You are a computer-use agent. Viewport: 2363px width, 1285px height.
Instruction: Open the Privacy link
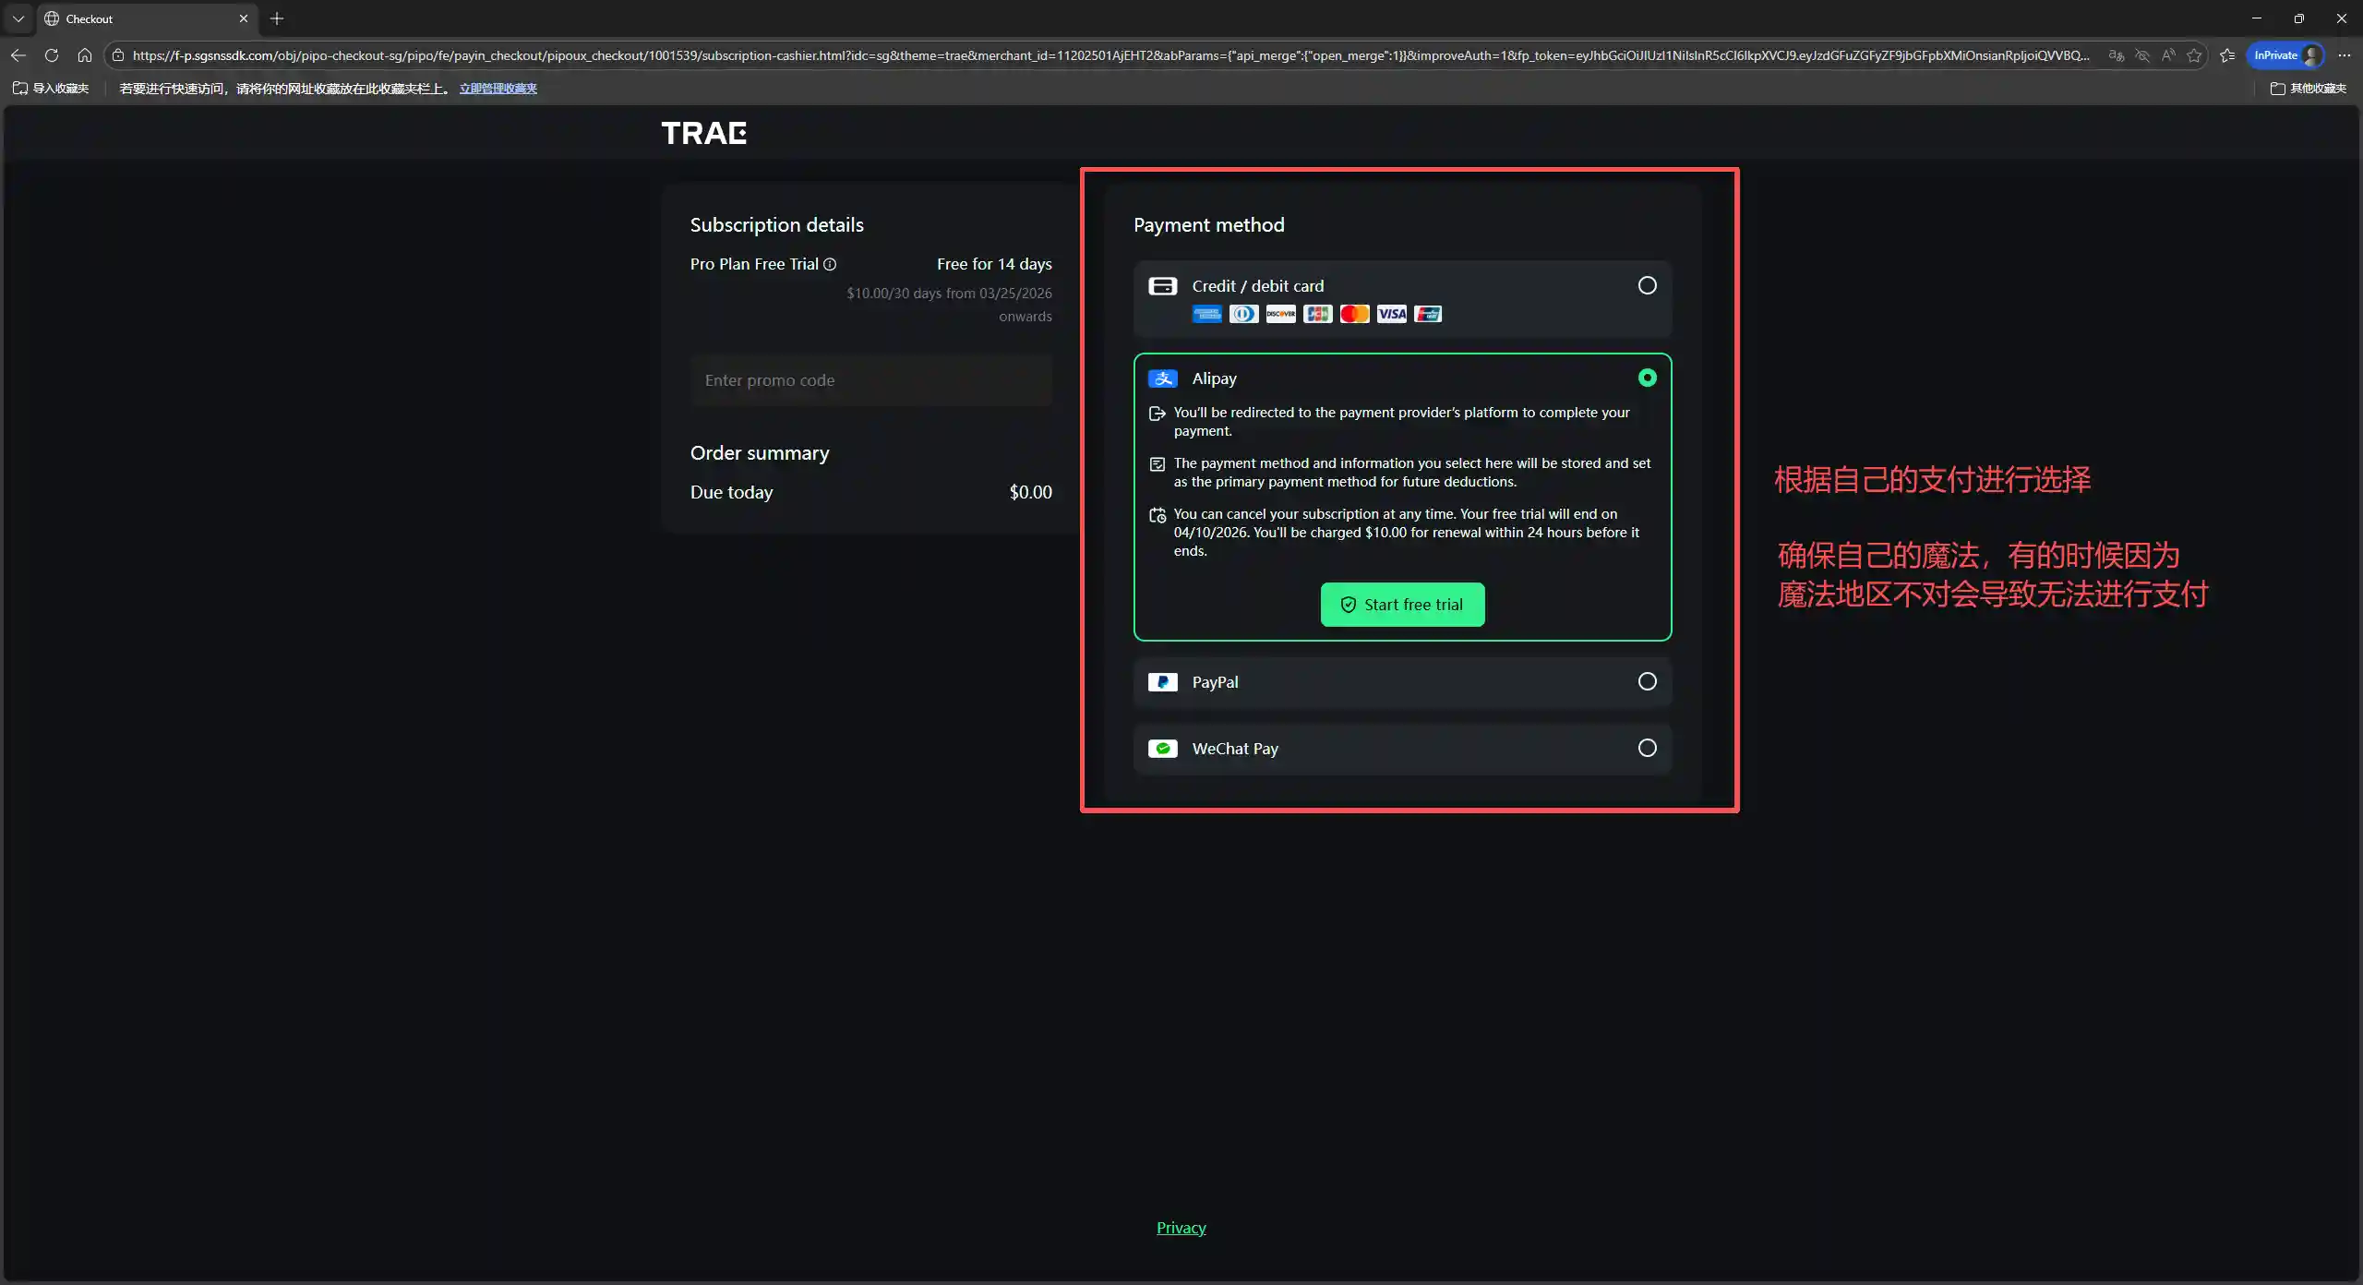click(1181, 1228)
